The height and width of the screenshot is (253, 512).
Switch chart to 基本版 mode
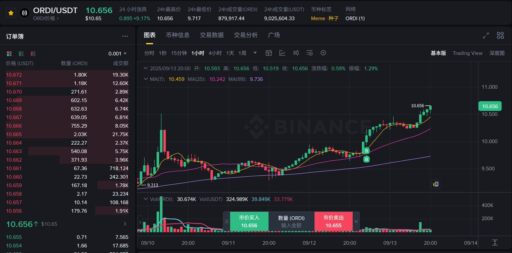[438, 53]
